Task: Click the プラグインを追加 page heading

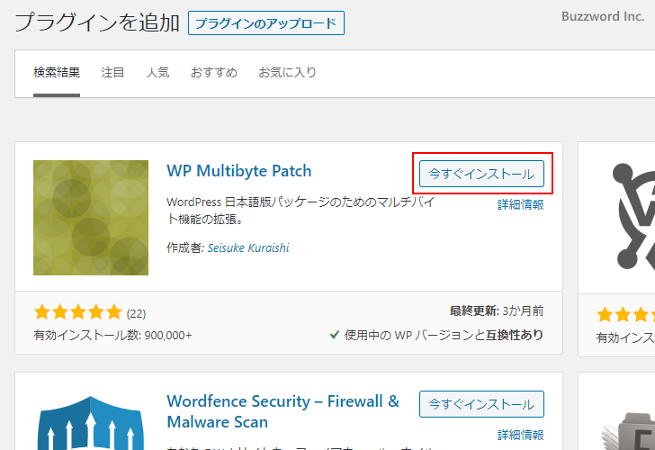Action: click(x=97, y=22)
